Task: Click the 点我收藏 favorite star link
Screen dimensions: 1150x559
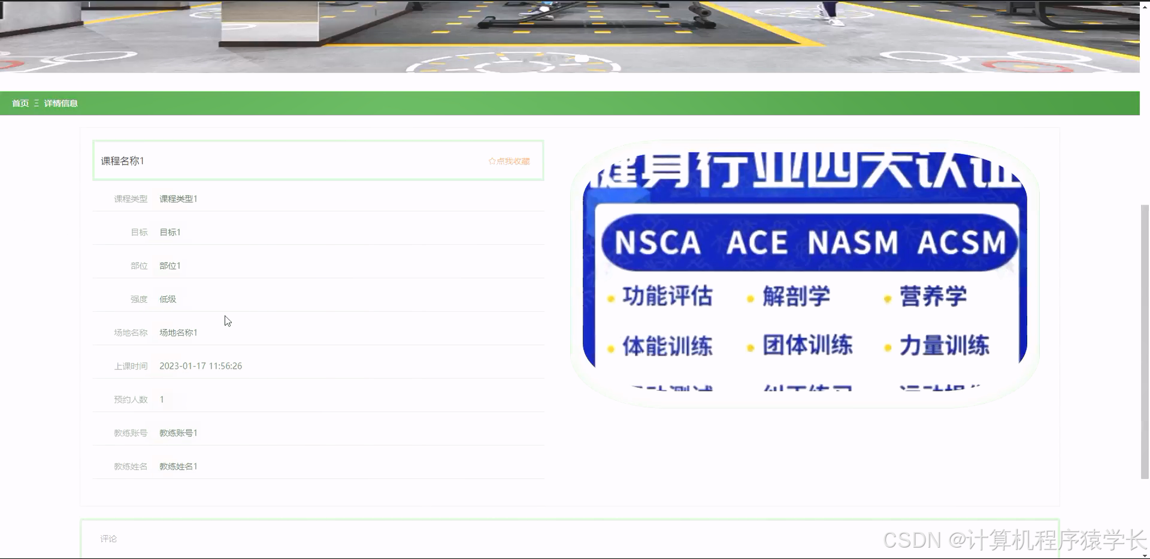Action: (x=509, y=161)
